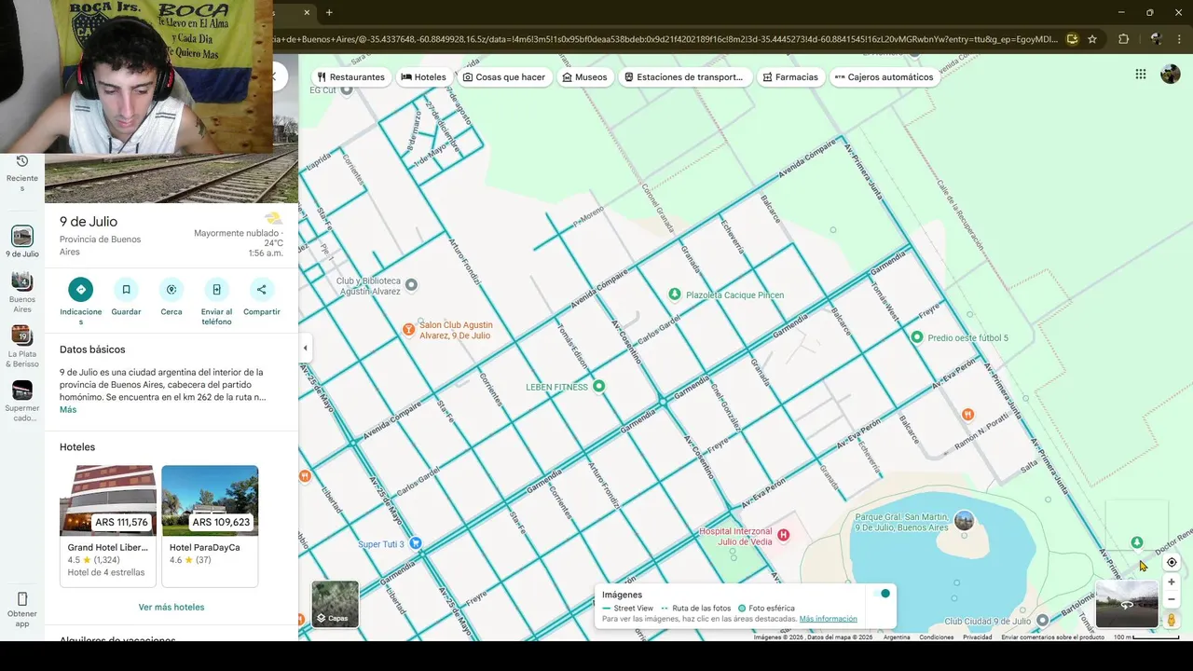Viewport: 1193px width, 671px height.
Task: Share location using Compartir icon
Action: 262,290
